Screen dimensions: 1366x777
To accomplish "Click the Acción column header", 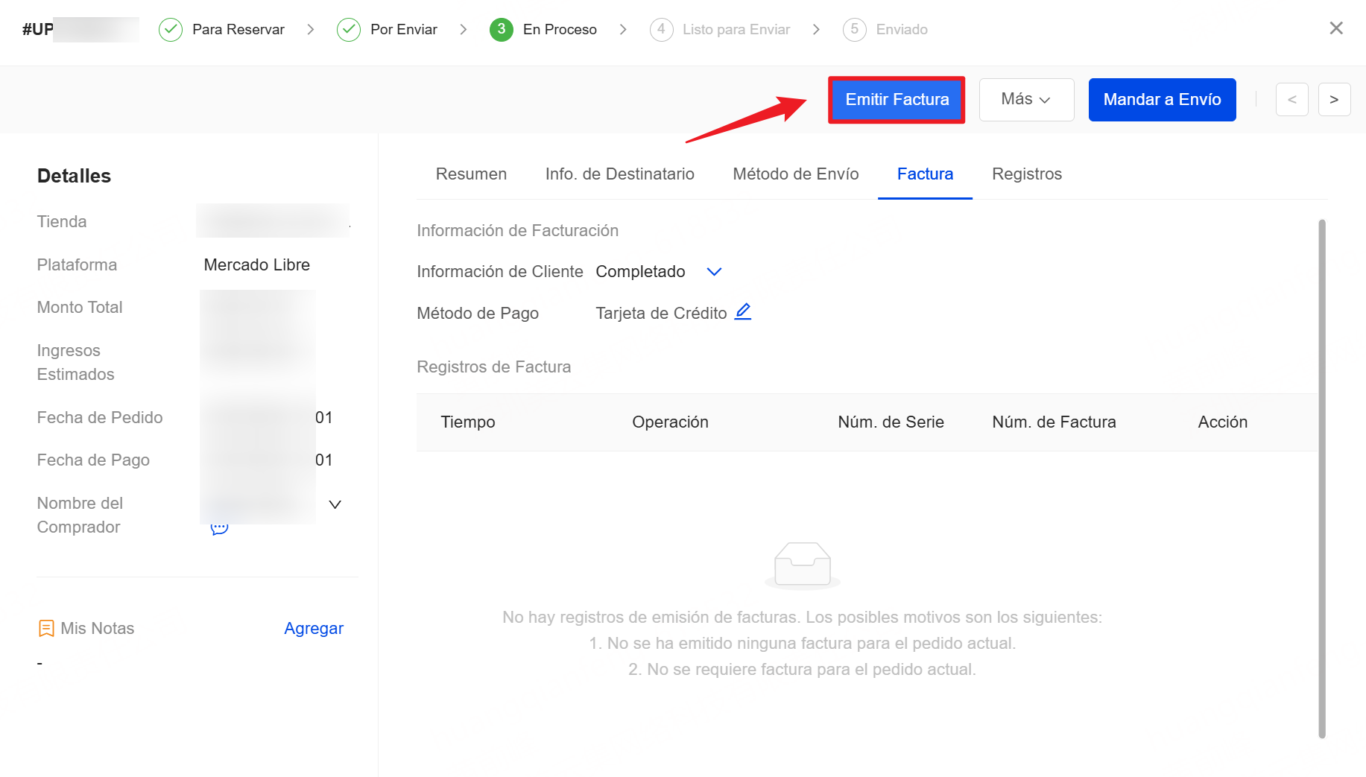I will (1222, 422).
